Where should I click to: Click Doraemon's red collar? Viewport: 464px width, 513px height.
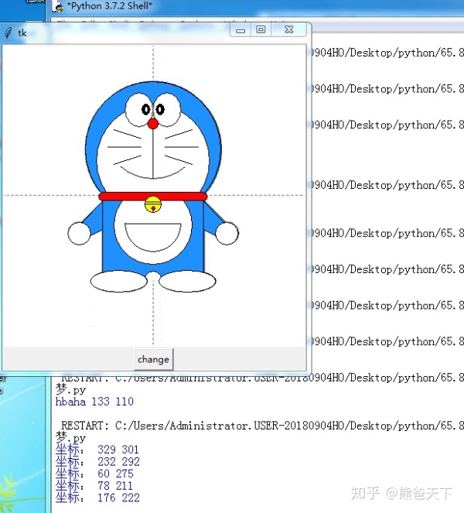click(x=152, y=197)
